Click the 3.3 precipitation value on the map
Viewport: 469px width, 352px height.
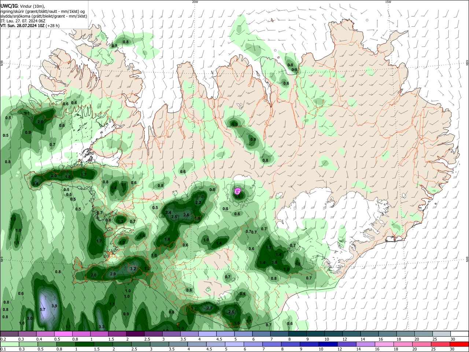pos(101,327)
